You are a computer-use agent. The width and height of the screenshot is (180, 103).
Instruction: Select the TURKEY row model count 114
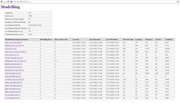(125, 79)
